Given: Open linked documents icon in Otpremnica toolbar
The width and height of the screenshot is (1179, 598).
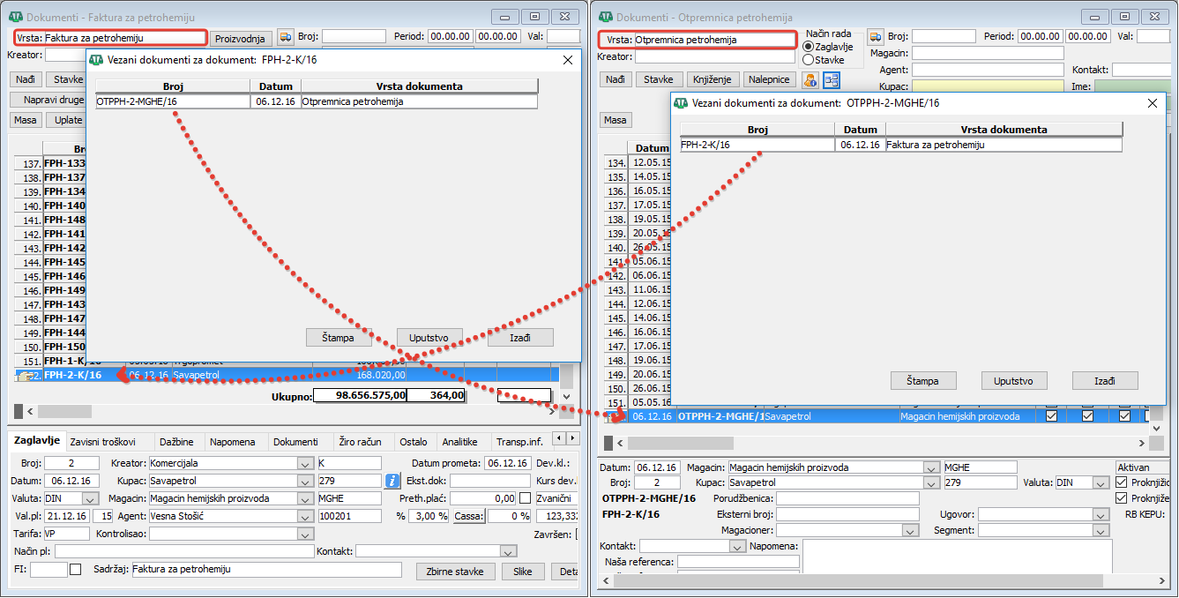Looking at the screenshot, I should pos(832,80).
